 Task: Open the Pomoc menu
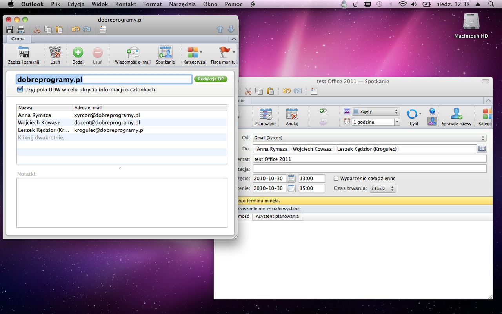[234, 4]
